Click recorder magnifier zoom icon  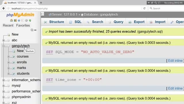(x=156, y=3)
